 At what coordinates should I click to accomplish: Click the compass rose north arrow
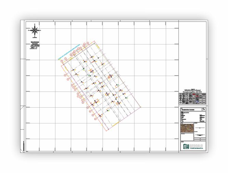pyautogui.click(x=35, y=30)
